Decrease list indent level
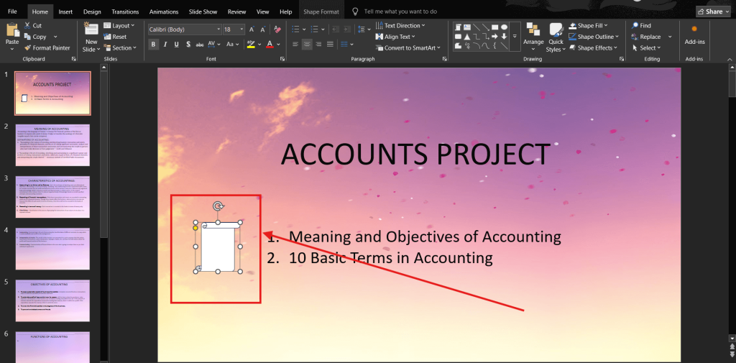 [x=336, y=29]
